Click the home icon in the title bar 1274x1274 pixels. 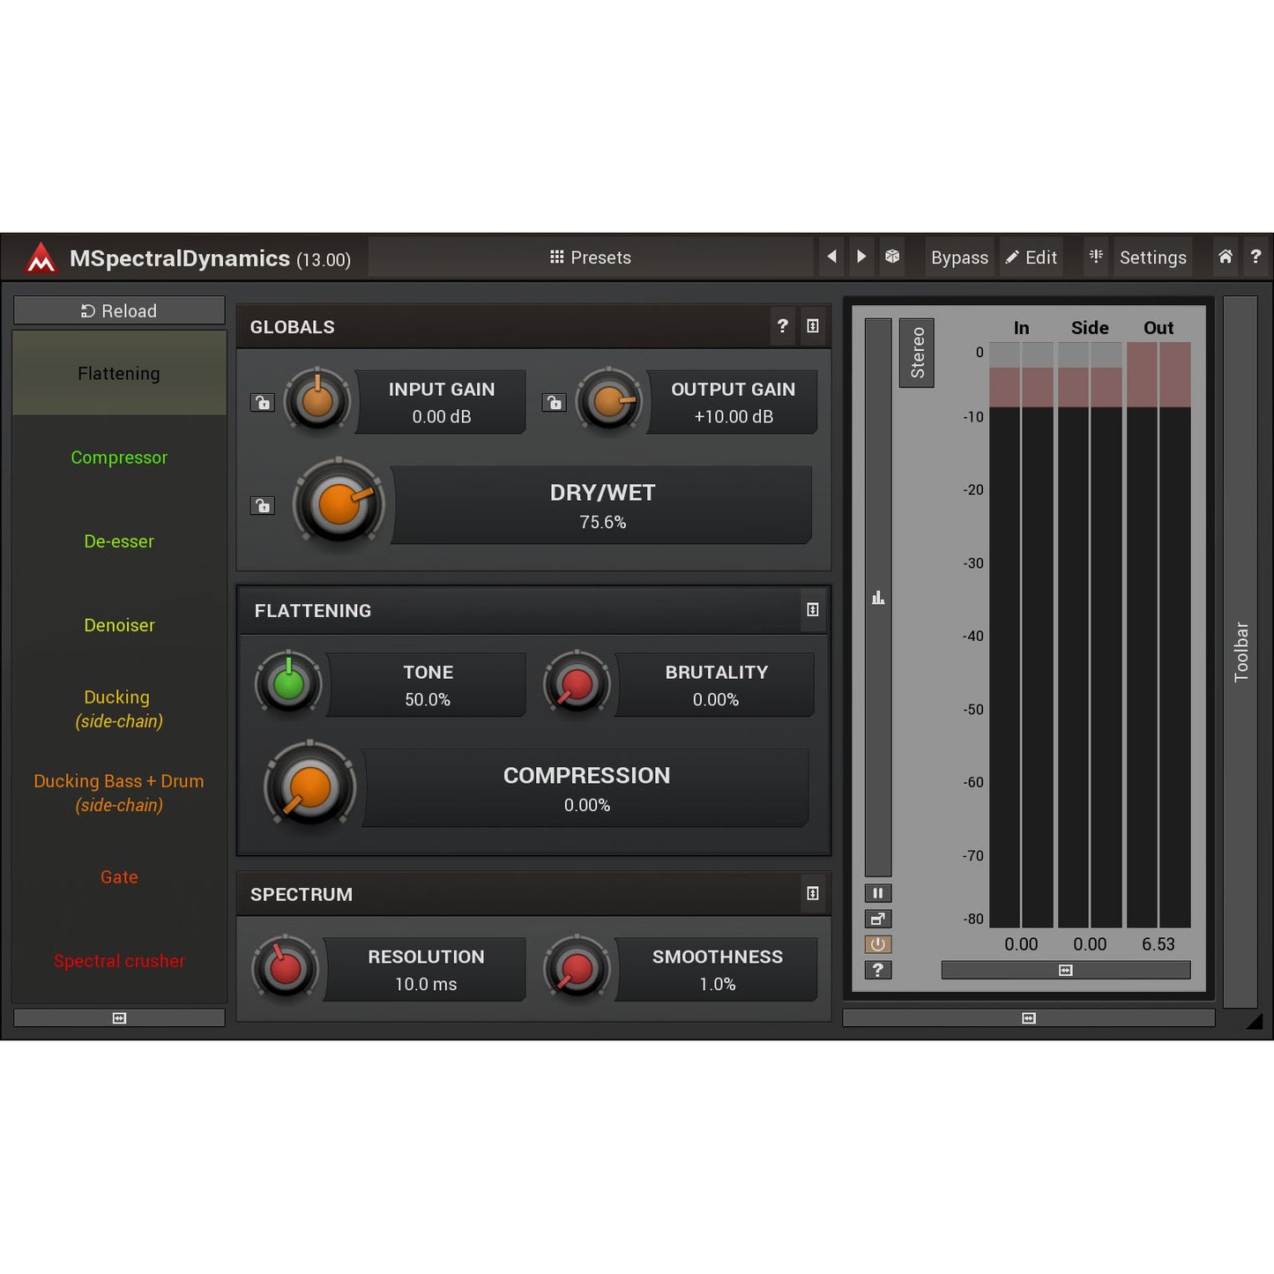pos(1225,257)
